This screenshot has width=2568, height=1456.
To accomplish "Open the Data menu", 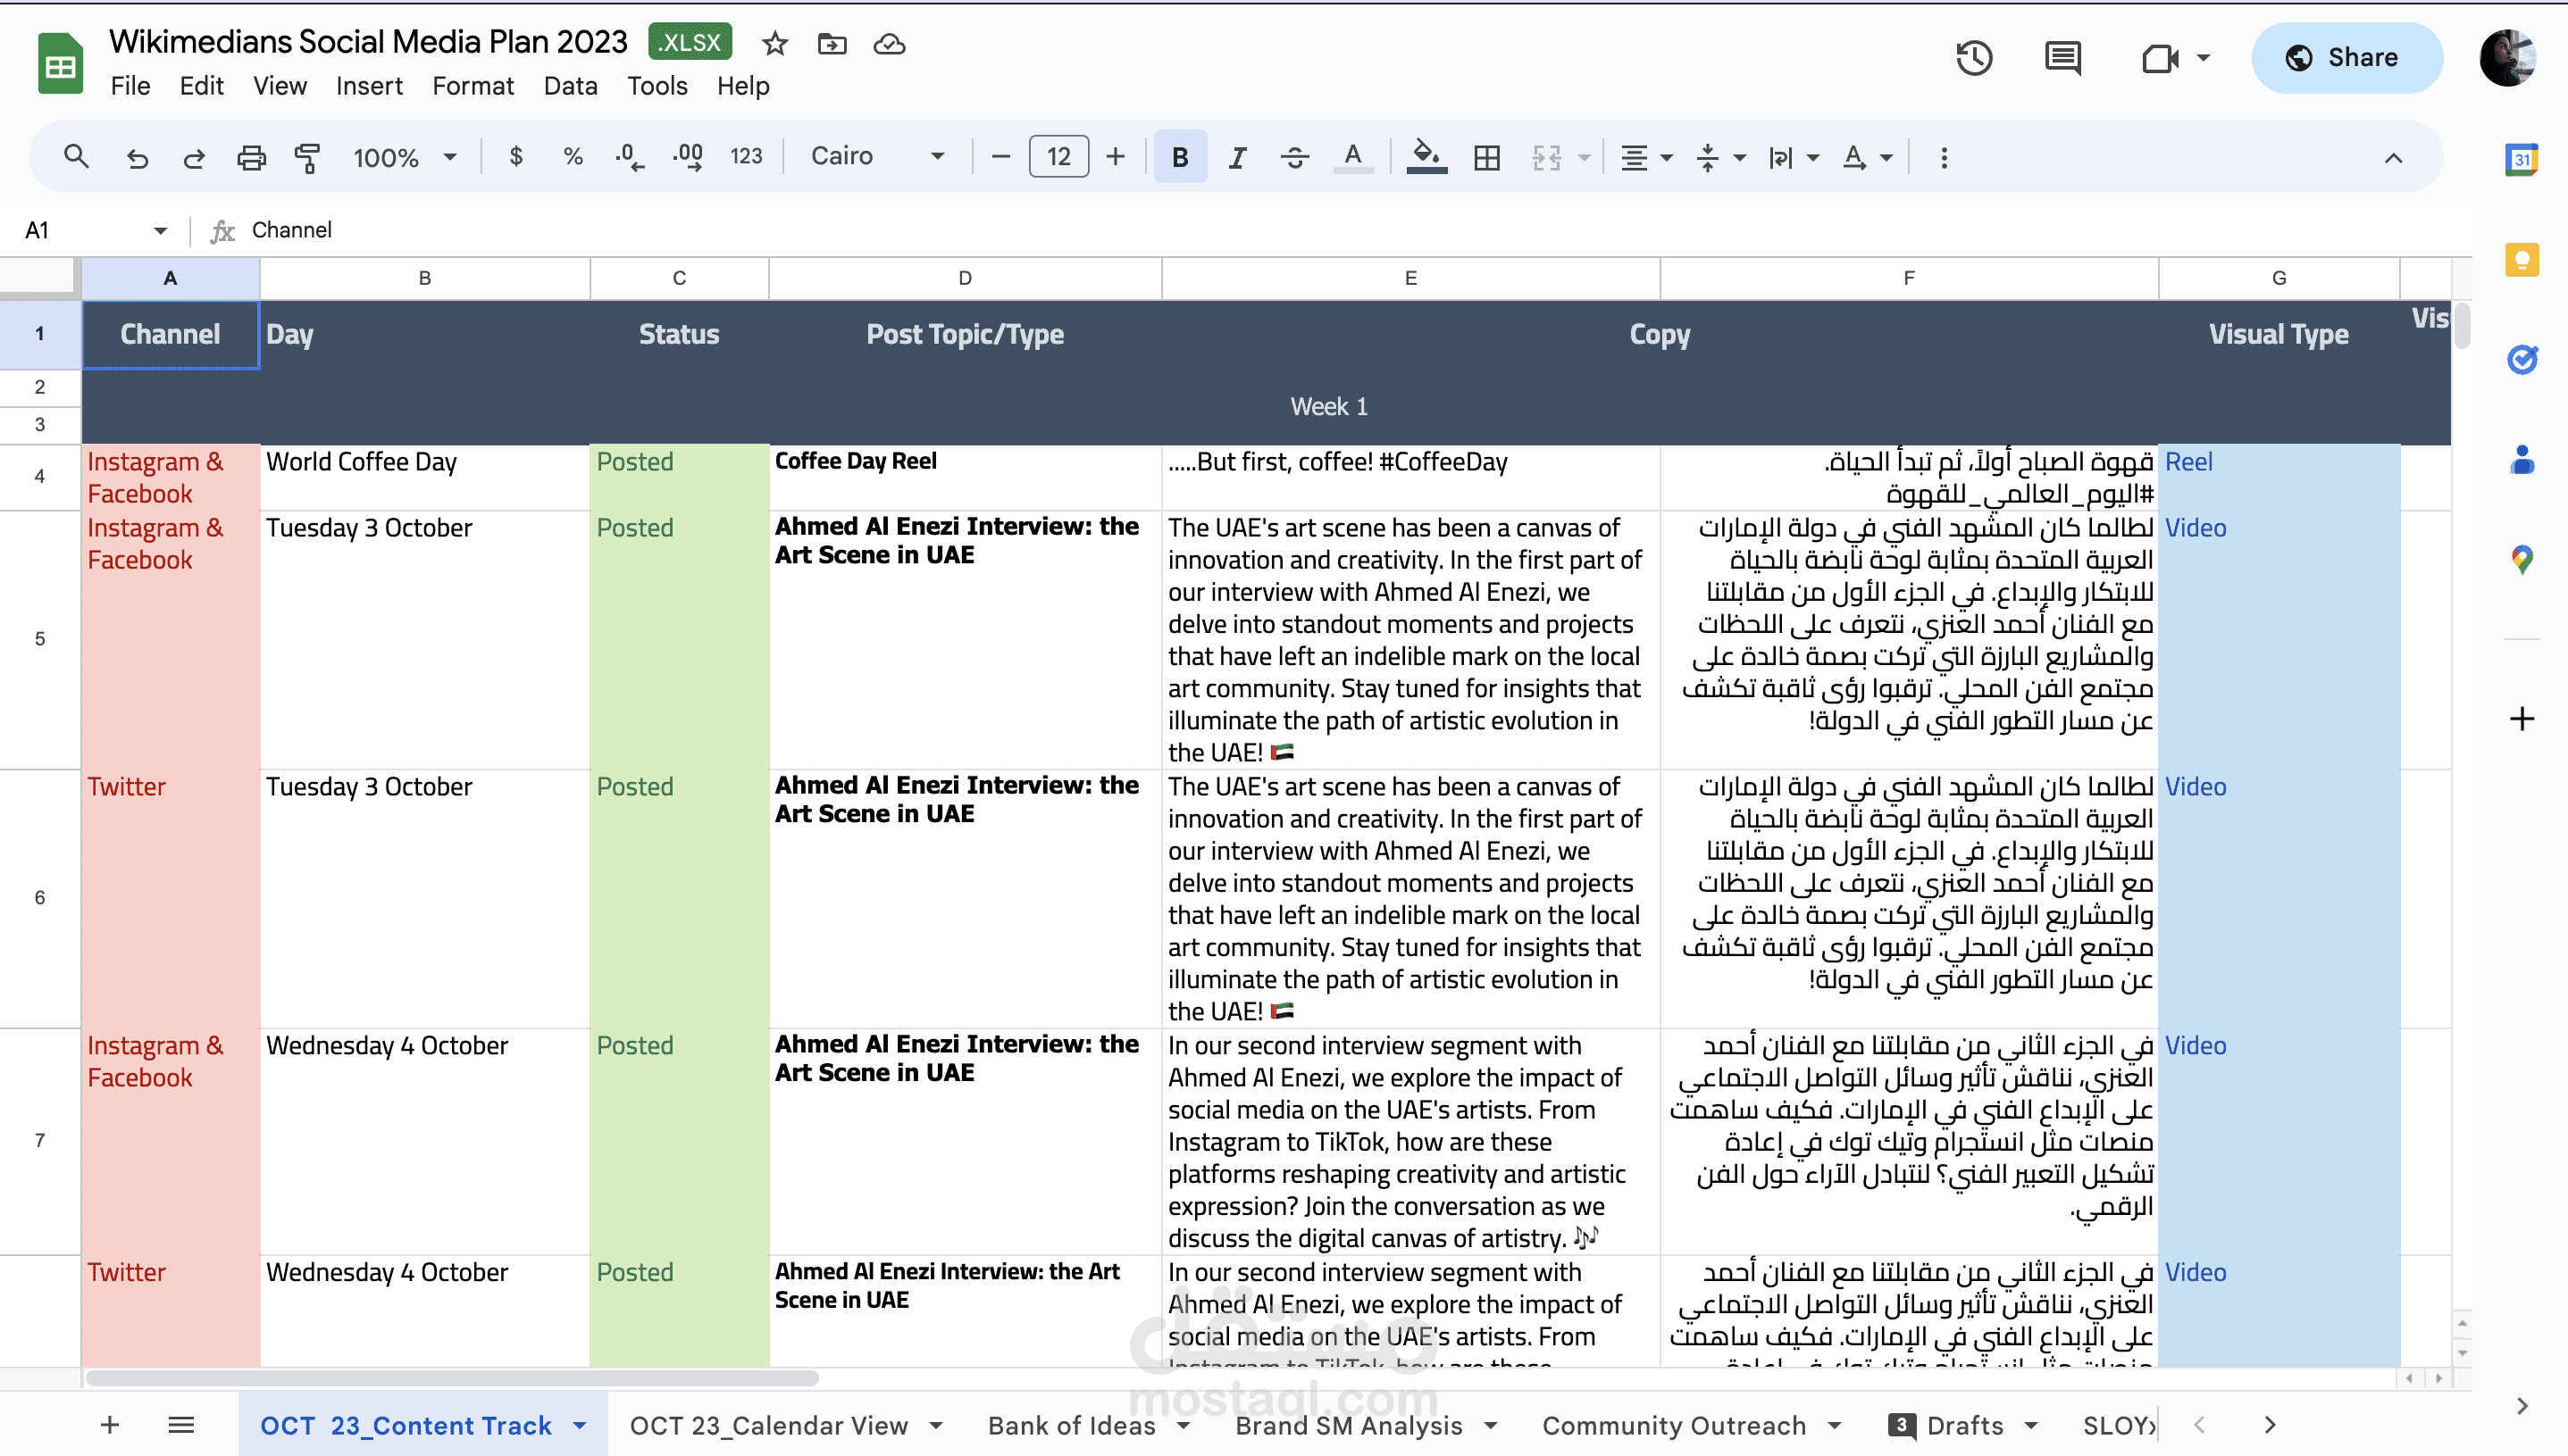I will pos(570,86).
